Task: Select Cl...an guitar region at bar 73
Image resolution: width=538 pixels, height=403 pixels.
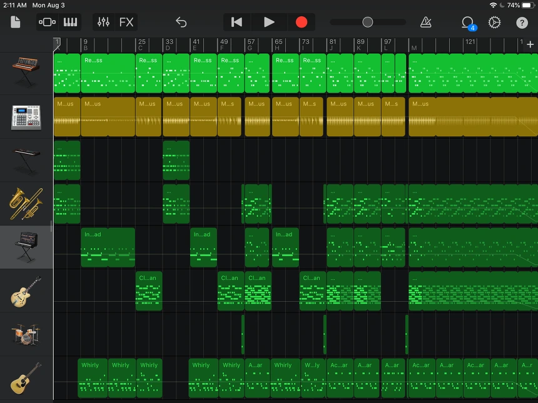Action: click(313, 291)
